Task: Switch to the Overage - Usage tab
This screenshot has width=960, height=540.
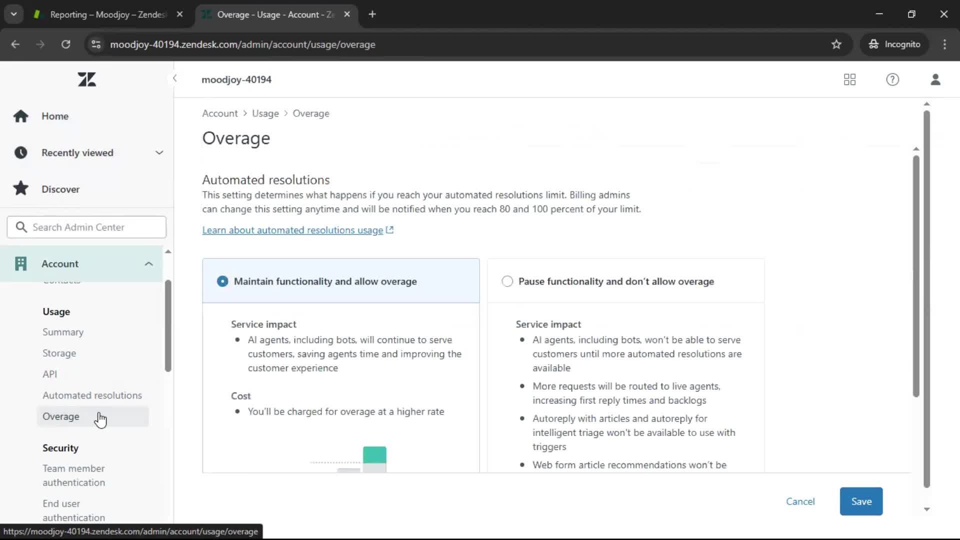Action: [x=275, y=14]
